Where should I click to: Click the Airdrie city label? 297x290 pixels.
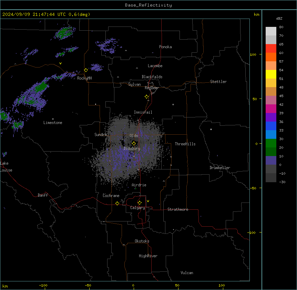[x=139, y=185]
